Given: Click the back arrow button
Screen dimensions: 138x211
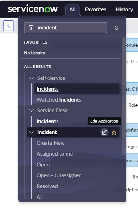Looking at the screenshot, I should [x=8, y=26].
